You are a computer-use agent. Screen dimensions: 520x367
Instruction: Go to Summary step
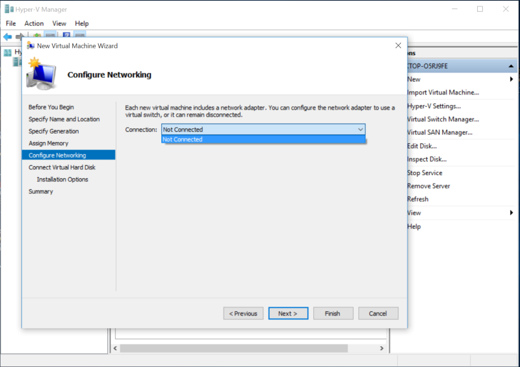click(41, 191)
